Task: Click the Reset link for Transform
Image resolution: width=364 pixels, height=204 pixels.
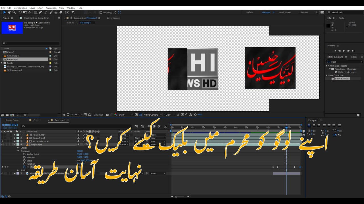Action: tap(80, 151)
